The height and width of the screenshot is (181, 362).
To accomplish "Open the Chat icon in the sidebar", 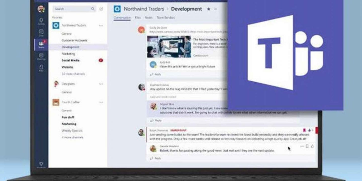I will pyautogui.click(x=41, y=32).
